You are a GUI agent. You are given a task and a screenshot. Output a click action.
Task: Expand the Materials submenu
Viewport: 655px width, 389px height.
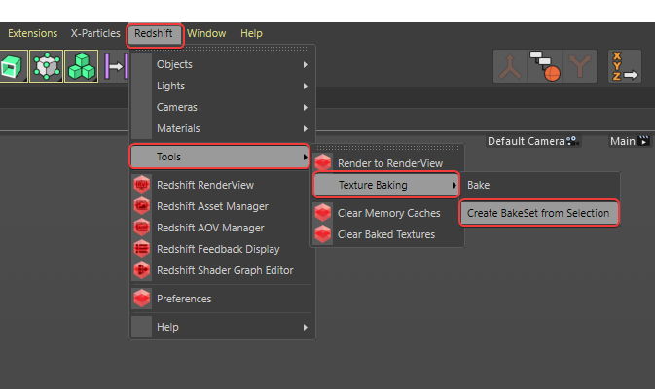pyautogui.click(x=221, y=128)
